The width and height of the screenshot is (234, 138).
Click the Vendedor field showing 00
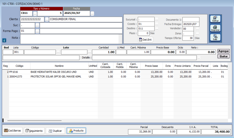tap(188, 29)
